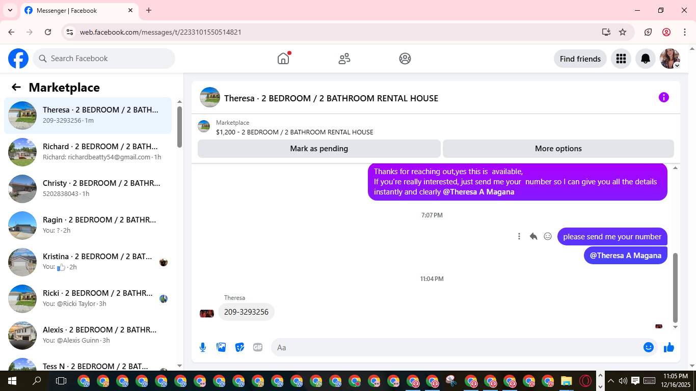
Task: Click the chat thread scroll-up arrow
Action: [676, 168]
